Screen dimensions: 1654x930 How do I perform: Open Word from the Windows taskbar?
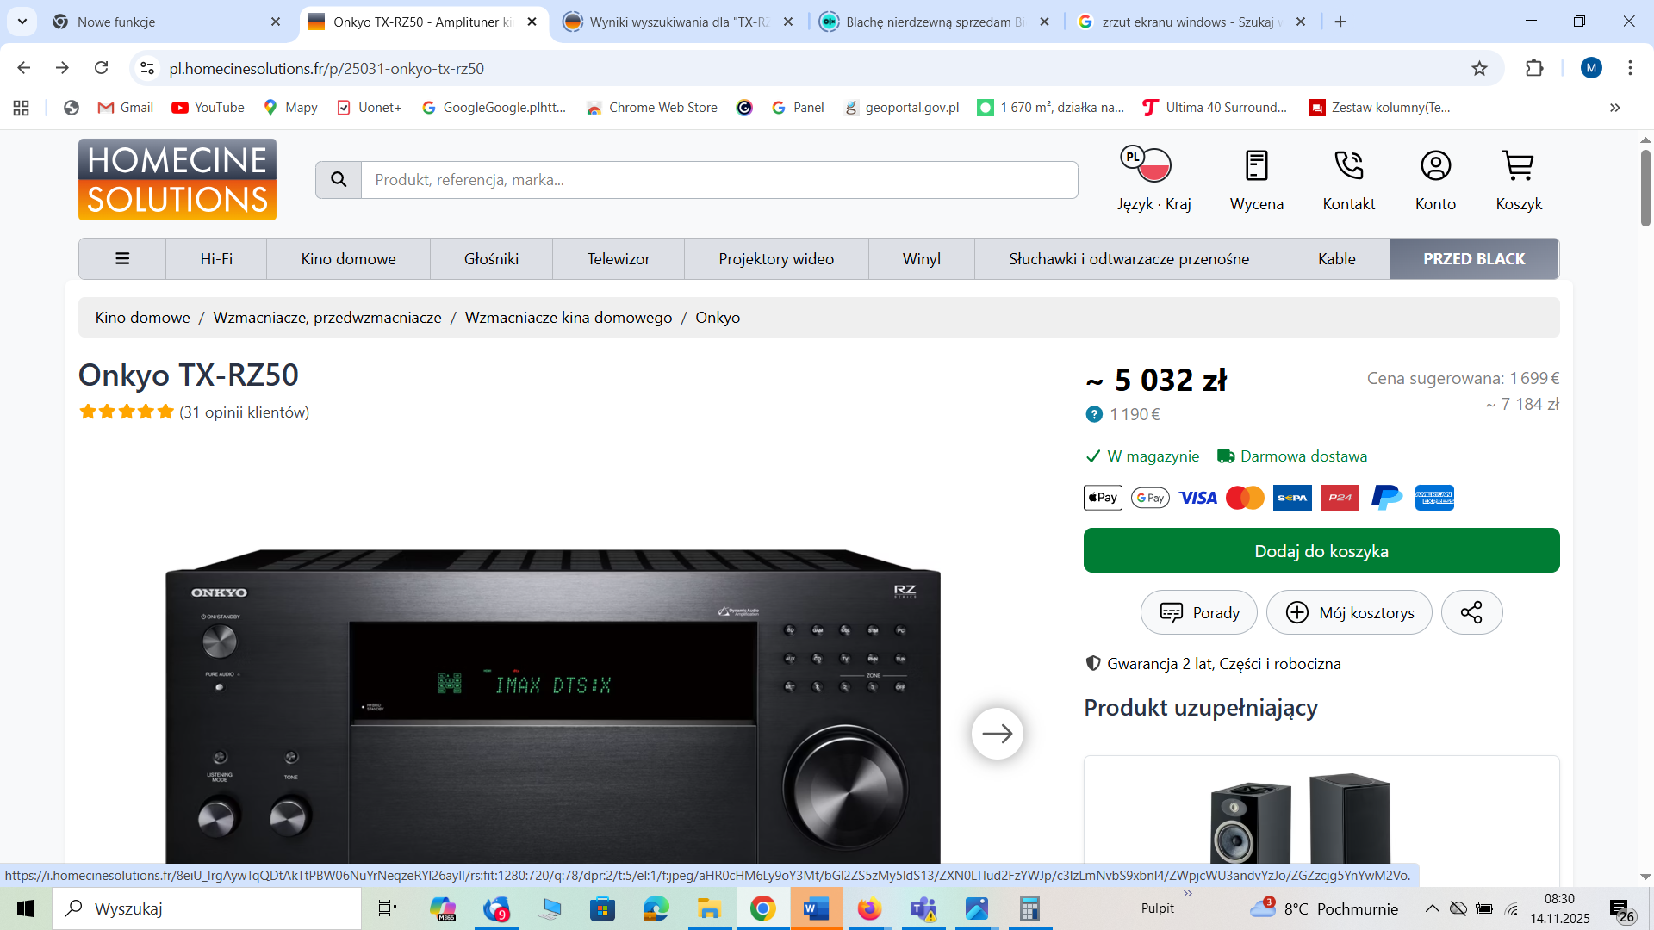815,908
